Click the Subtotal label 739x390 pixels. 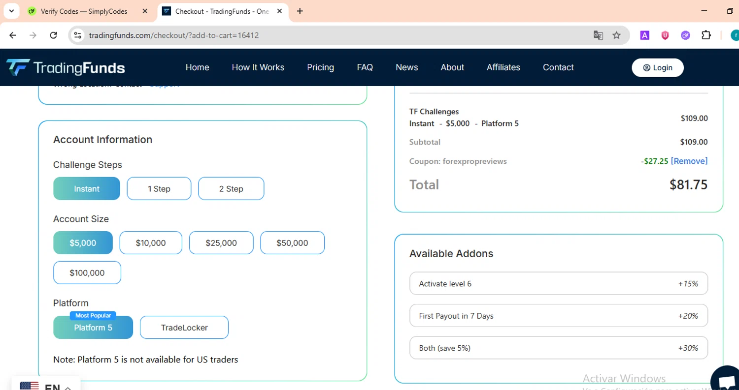[425, 142]
